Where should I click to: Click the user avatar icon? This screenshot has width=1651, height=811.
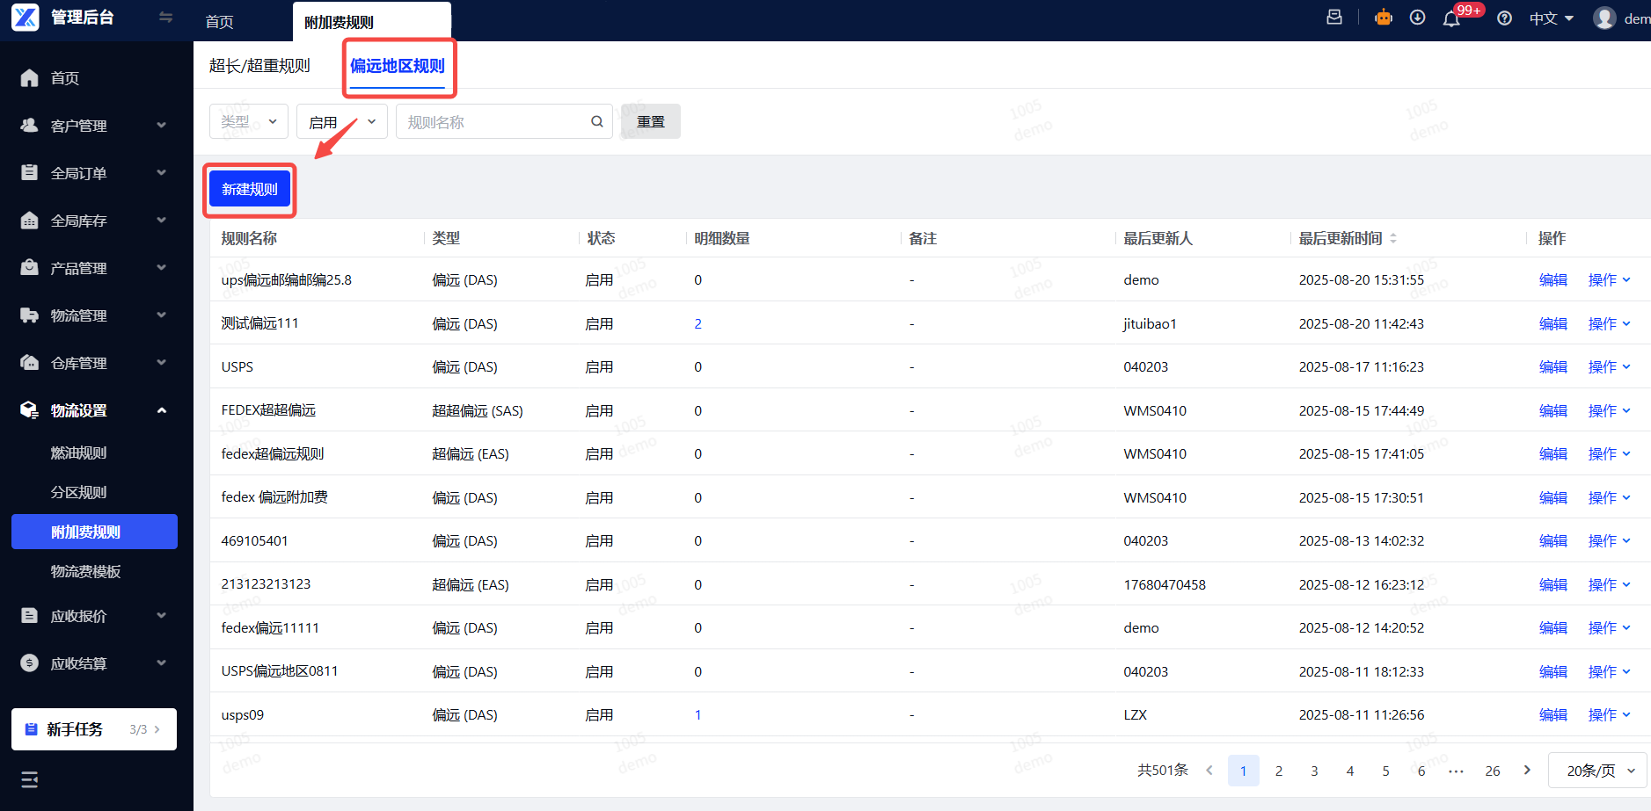pos(1605,18)
